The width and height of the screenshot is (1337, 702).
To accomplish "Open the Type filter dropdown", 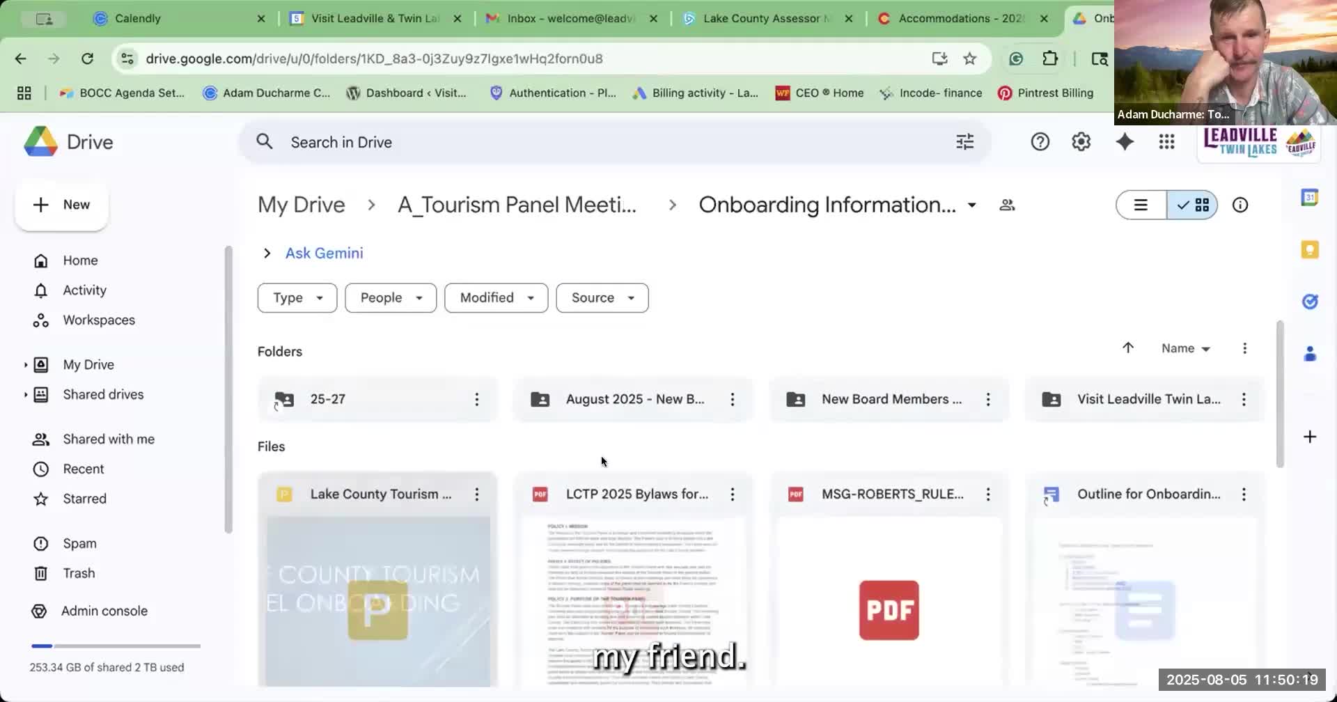I will 297,298.
